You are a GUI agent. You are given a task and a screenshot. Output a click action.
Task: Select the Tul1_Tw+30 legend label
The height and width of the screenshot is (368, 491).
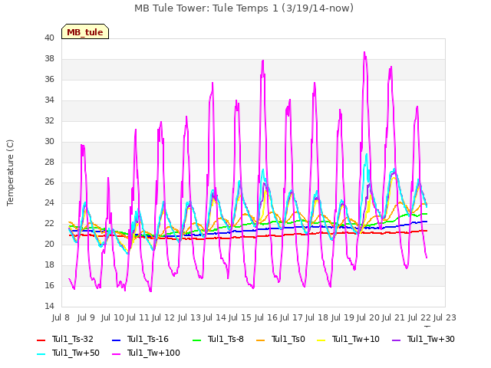[431, 339]
